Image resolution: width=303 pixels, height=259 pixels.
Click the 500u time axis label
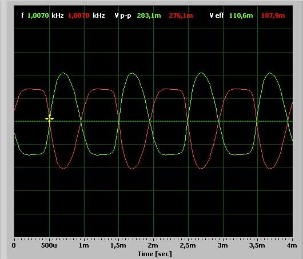(49, 245)
